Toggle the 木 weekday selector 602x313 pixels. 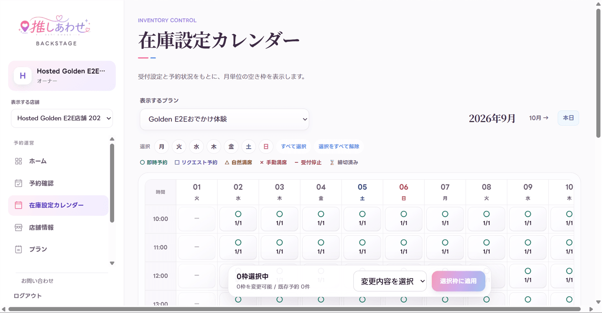[214, 146]
